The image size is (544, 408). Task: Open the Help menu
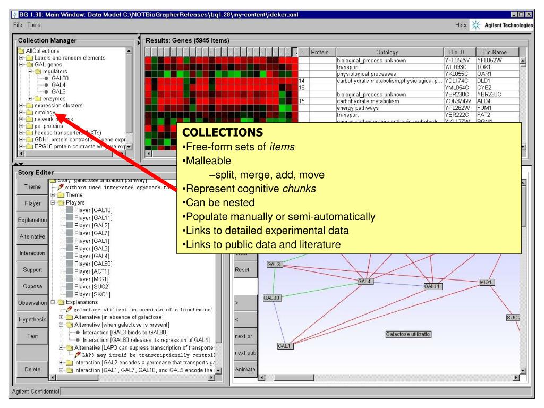[x=461, y=25]
